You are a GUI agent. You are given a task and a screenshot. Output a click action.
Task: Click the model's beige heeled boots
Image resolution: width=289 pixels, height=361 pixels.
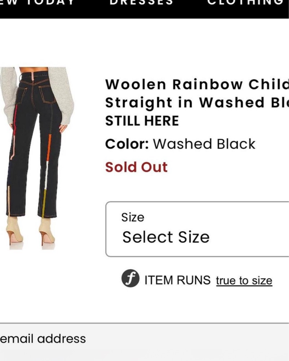pyautogui.click(x=47, y=232)
